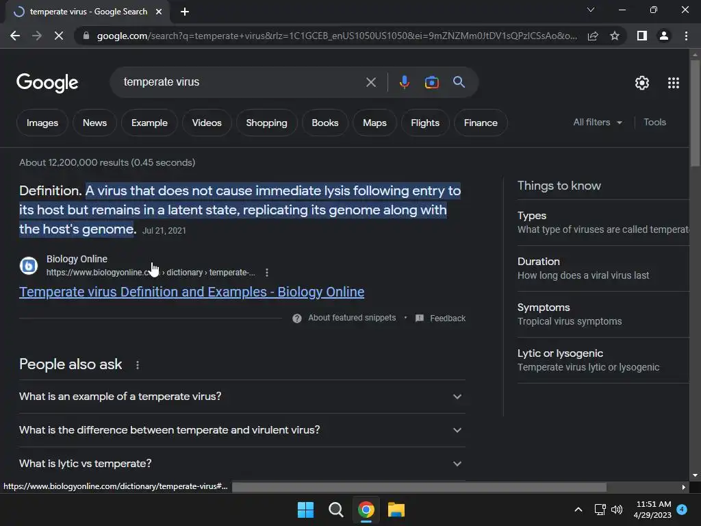The width and height of the screenshot is (701, 526).
Task: Open Biology Online result options menu
Action: pyautogui.click(x=267, y=273)
